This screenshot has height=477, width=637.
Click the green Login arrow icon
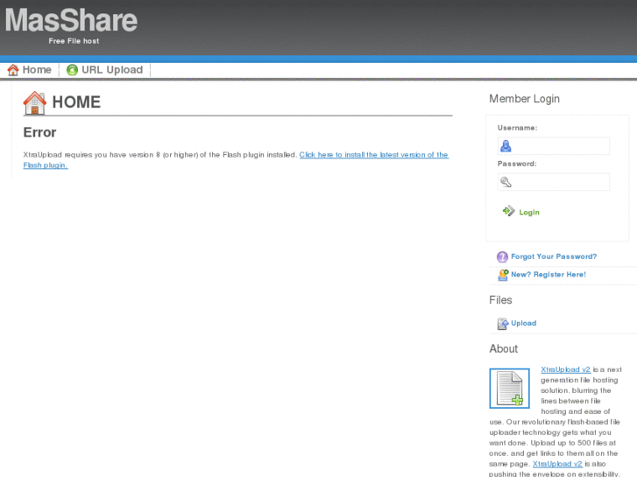click(508, 211)
